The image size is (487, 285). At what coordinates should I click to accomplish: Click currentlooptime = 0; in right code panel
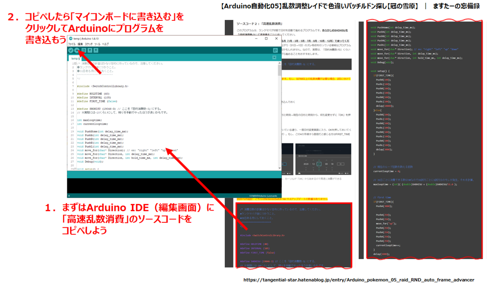(x=386, y=172)
